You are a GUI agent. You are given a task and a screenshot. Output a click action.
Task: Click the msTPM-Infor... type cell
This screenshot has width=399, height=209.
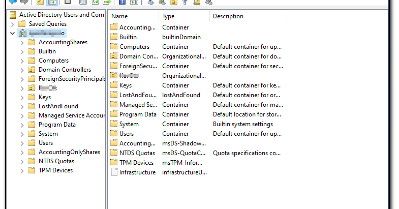(x=182, y=163)
